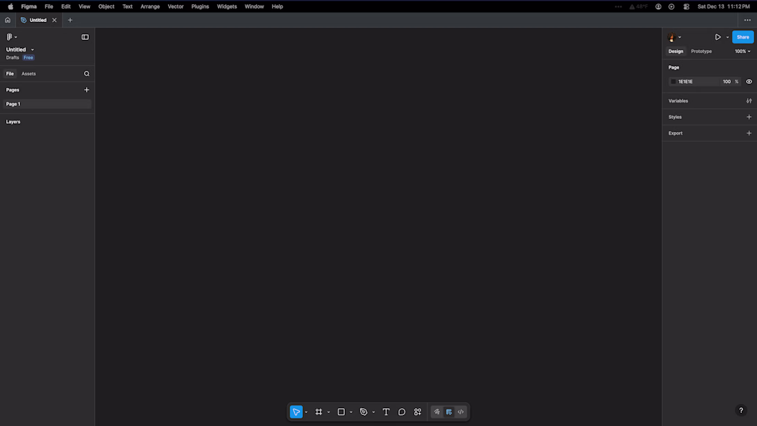This screenshot has width=757, height=426.
Task: Add a new style
Action: [749, 117]
